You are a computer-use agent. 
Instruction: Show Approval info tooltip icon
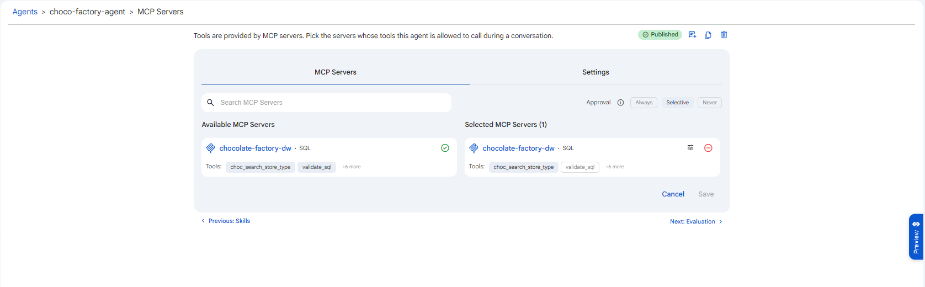point(620,103)
